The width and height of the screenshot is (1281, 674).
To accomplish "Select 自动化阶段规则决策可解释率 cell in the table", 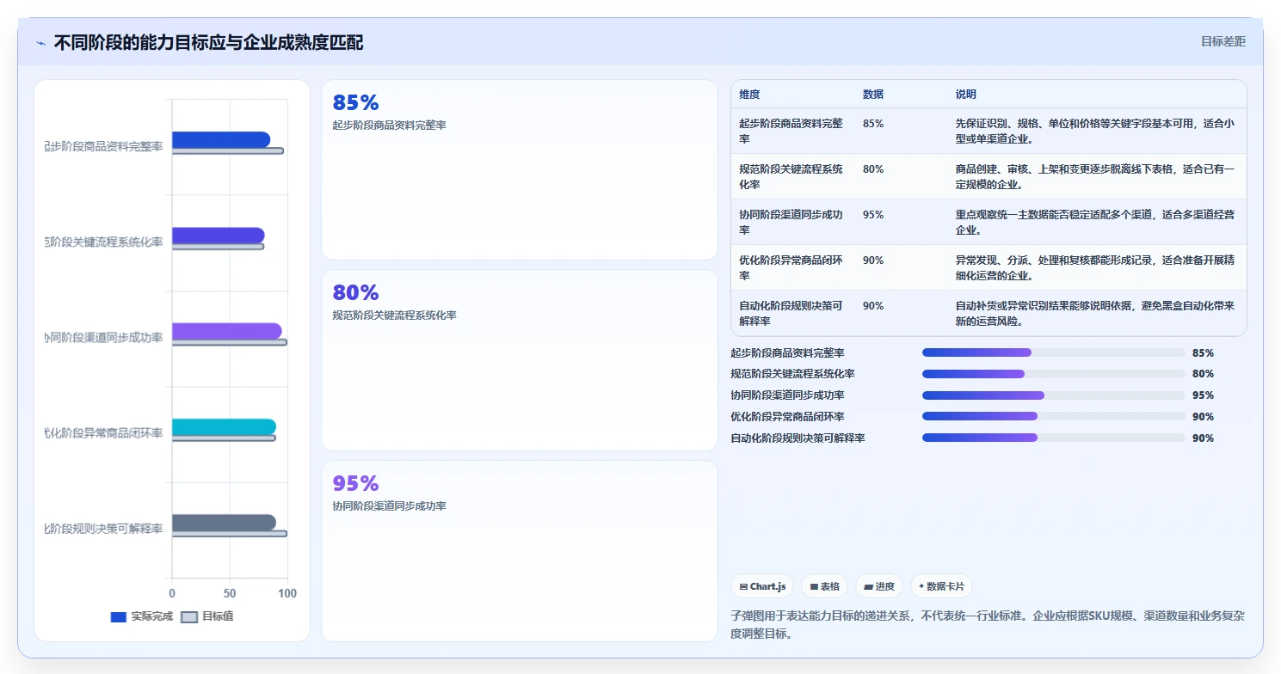I will [x=791, y=313].
